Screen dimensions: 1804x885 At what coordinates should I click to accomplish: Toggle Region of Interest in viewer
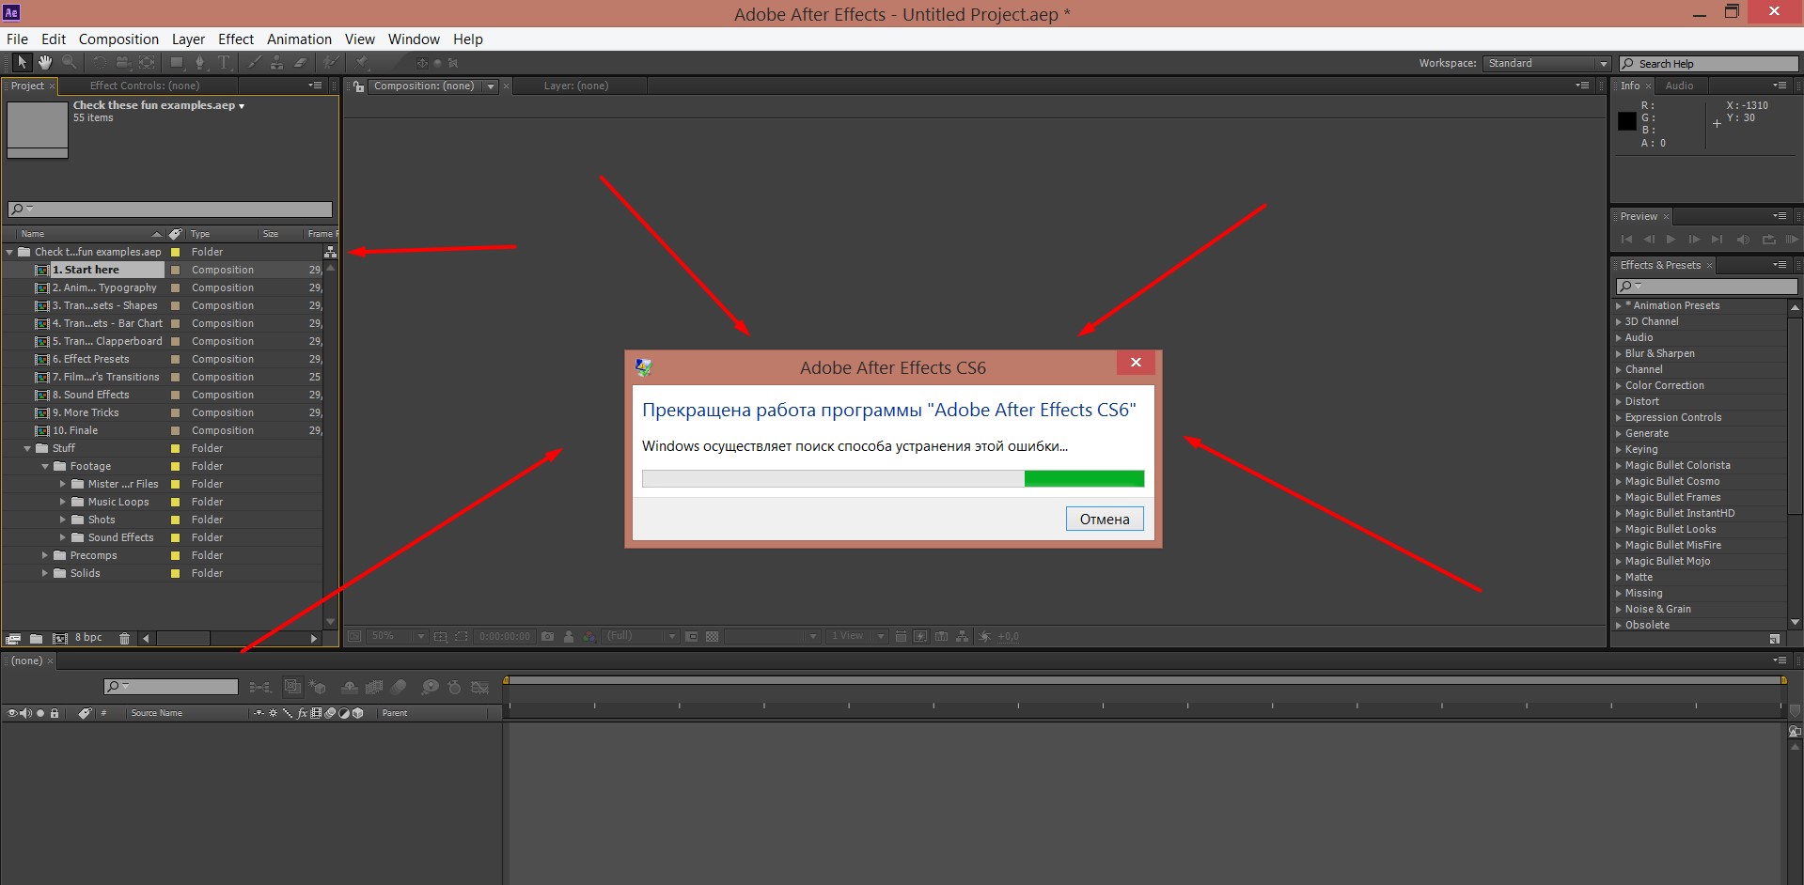(x=691, y=636)
